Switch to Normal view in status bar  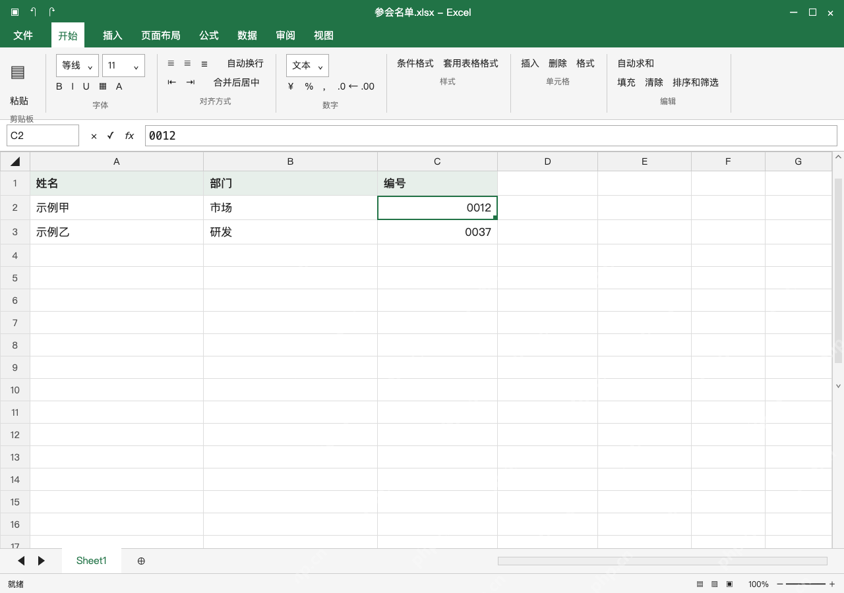(x=700, y=584)
